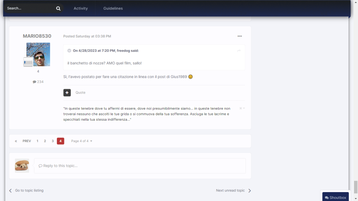Click the MARIO8530 avatar photo
Screen dimensions: 358x201
[39, 53]
